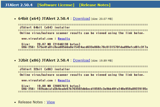Click the '(size: 19.89 MB)' note
160x107 pixels.
click(x=102, y=61)
